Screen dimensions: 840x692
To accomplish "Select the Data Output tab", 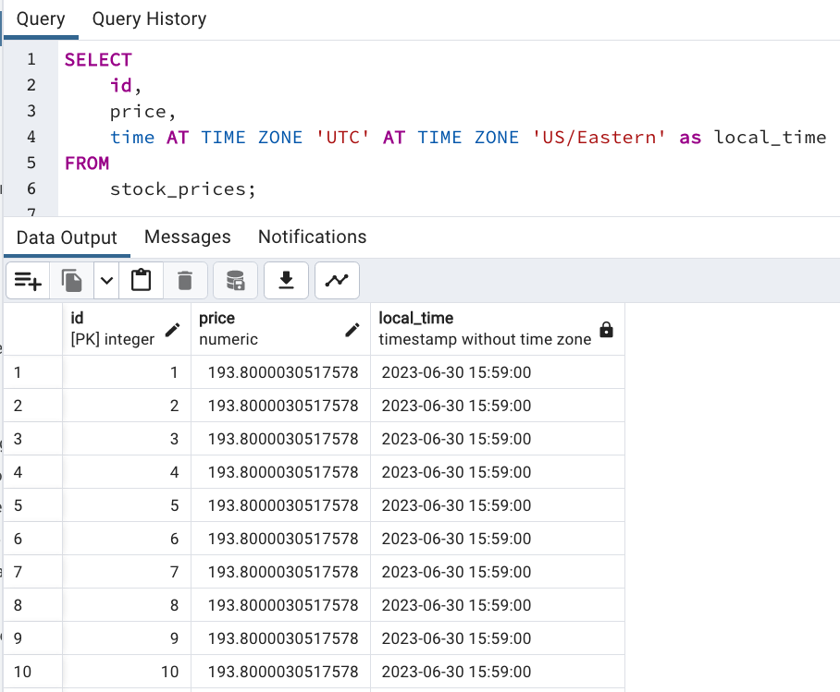I will [x=67, y=237].
